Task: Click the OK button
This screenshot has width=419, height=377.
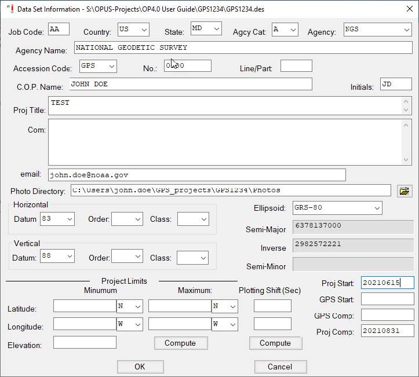Action: coord(140,367)
